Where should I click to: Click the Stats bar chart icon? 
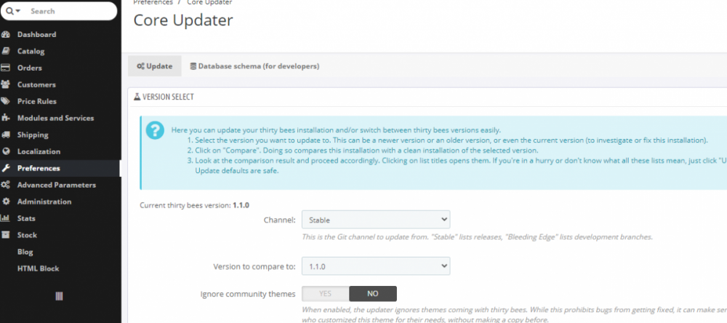coord(6,219)
